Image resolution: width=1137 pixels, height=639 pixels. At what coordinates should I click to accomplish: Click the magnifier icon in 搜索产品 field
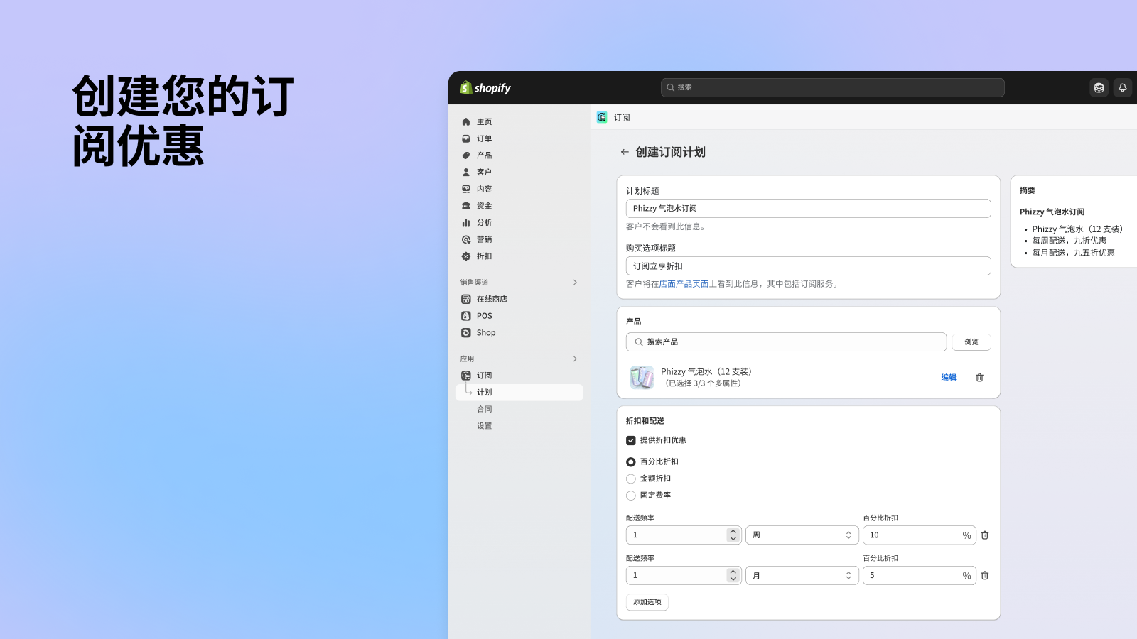click(639, 342)
